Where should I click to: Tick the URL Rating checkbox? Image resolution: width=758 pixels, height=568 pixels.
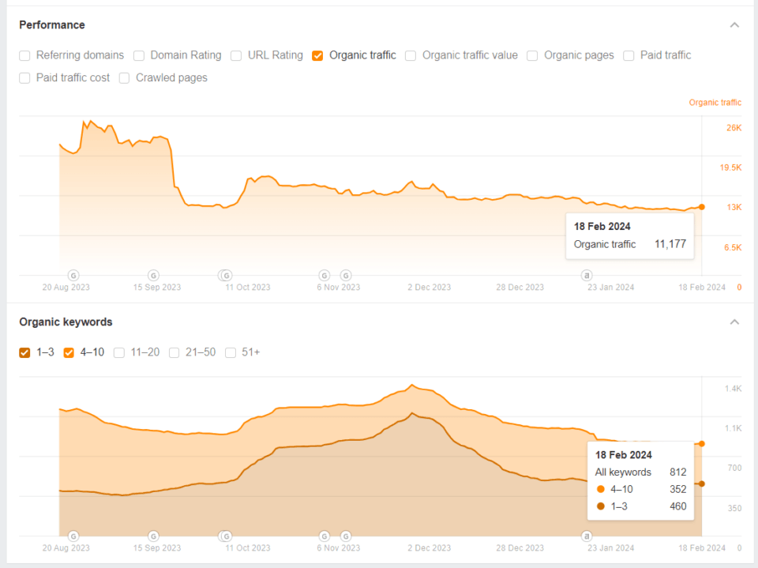[x=236, y=55]
